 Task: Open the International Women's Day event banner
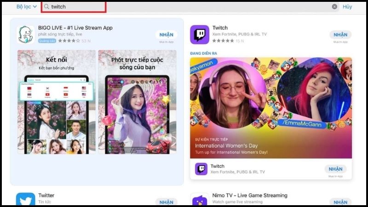271,108
